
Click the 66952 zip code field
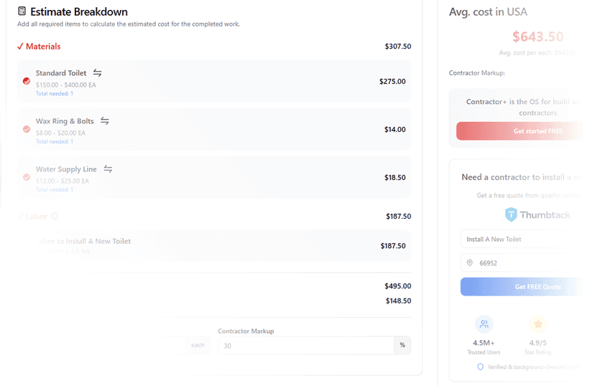pyautogui.click(x=521, y=263)
